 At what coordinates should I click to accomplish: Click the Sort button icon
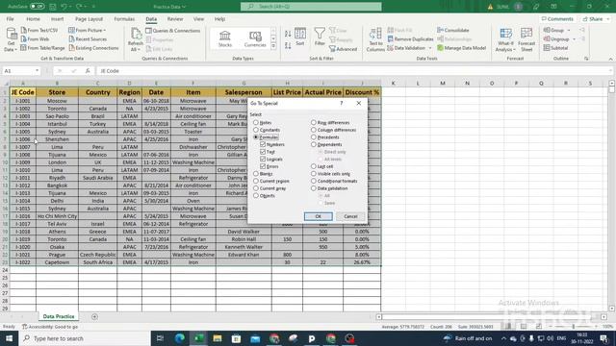pos(300,35)
